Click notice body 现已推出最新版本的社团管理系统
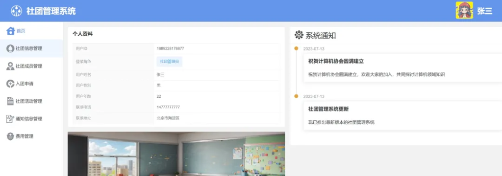 click(341, 122)
